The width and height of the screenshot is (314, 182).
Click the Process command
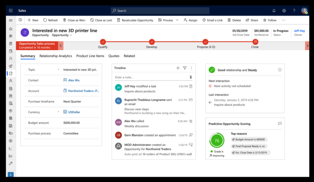pos(166,20)
